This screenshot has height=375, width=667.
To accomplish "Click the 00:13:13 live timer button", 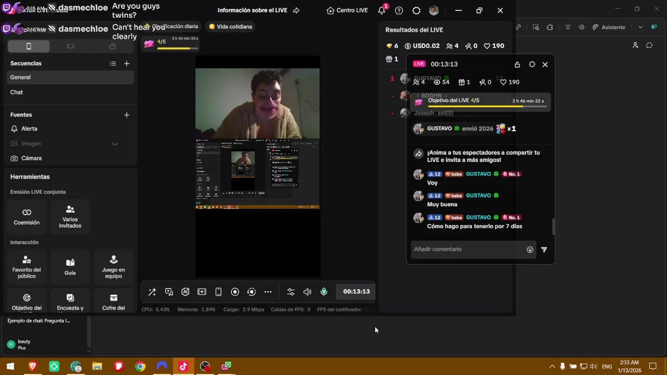I will 356,292.
